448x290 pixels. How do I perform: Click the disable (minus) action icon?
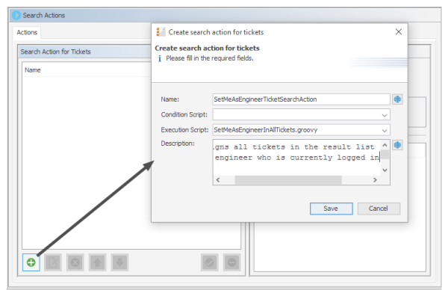[231, 262]
